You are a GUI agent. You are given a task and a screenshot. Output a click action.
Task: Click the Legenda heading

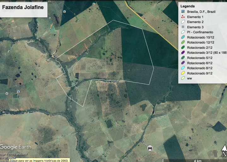point(188,6)
